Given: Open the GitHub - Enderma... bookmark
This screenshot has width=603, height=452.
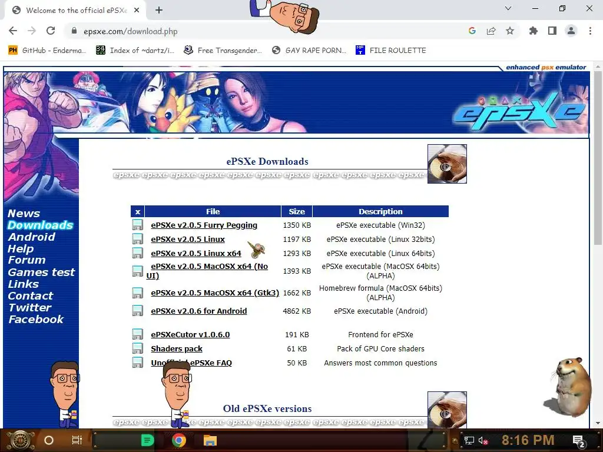Looking at the screenshot, I should click(47, 51).
